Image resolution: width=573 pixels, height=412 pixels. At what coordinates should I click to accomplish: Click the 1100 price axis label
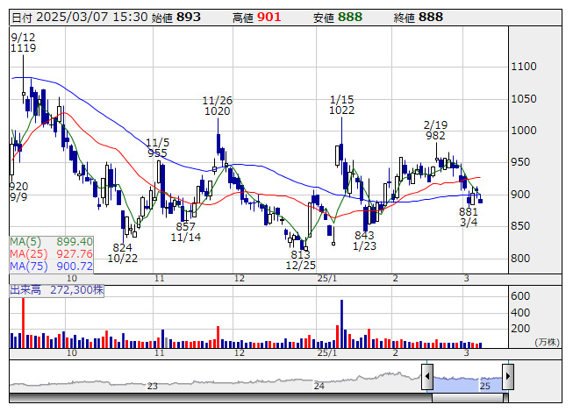[x=524, y=67]
